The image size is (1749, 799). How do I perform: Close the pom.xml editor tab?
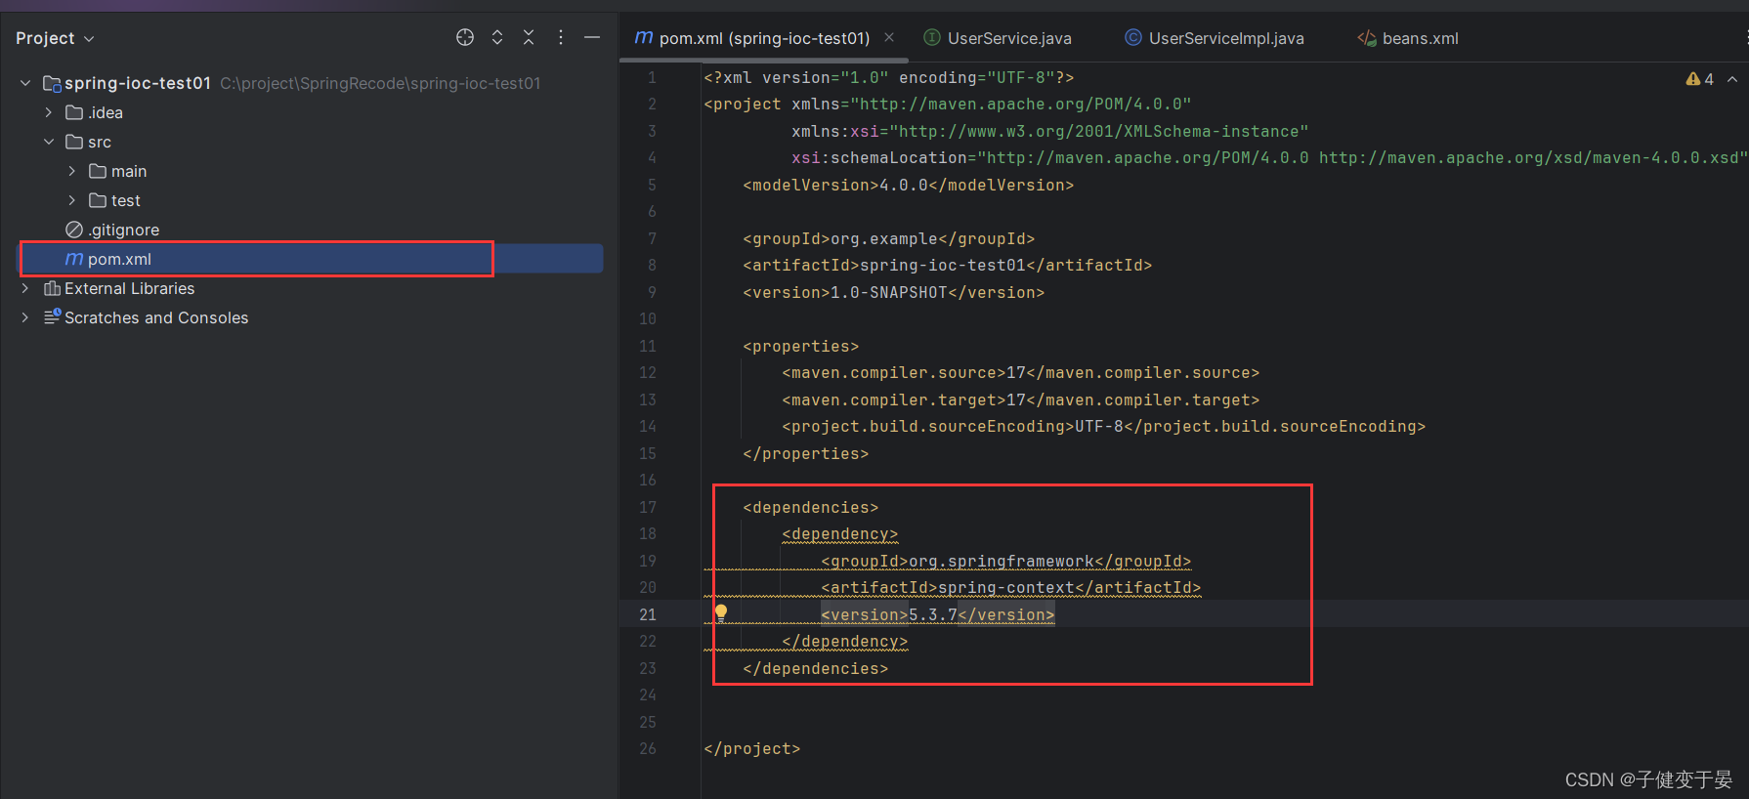[x=889, y=37]
